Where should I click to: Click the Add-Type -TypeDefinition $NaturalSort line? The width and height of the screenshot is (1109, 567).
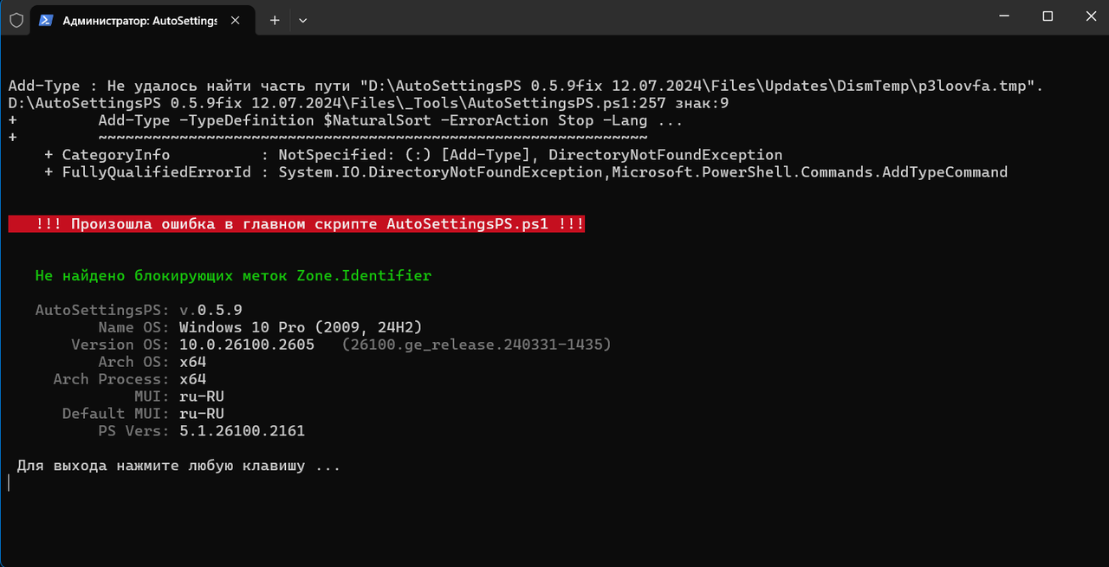click(391, 120)
